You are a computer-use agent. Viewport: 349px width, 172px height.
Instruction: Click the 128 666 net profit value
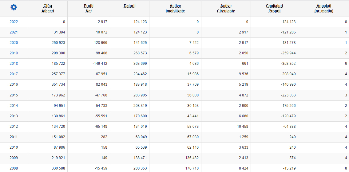(x=100, y=43)
